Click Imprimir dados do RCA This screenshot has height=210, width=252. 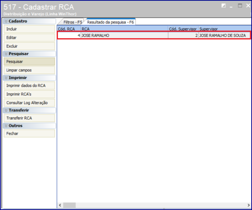pyautogui.click(x=29, y=86)
